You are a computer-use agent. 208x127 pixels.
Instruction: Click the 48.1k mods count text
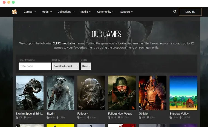pyautogui.click(x=83, y=117)
